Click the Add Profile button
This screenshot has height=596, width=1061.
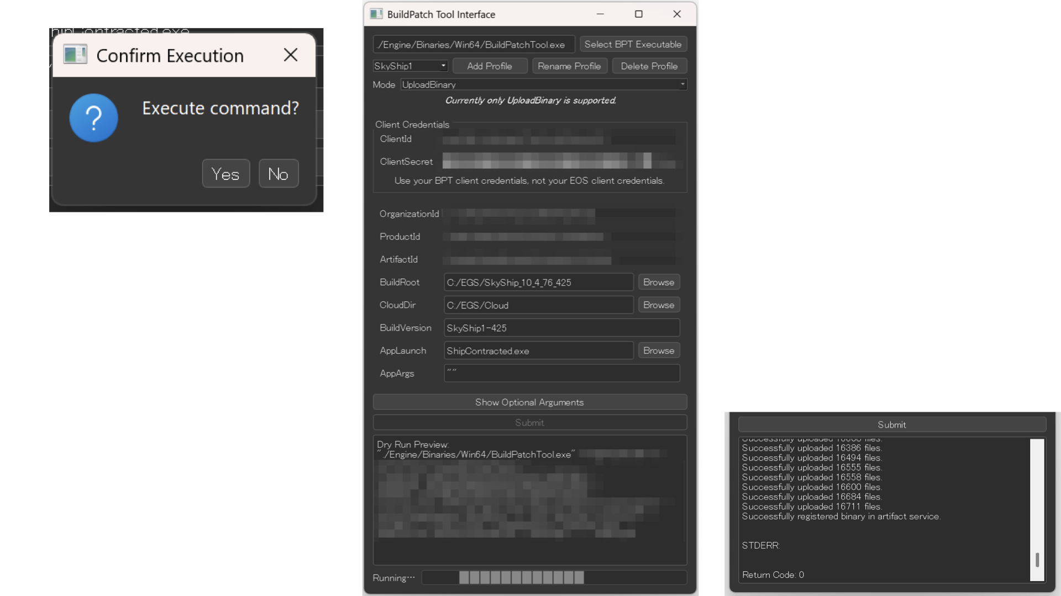[x=490, y=66]
